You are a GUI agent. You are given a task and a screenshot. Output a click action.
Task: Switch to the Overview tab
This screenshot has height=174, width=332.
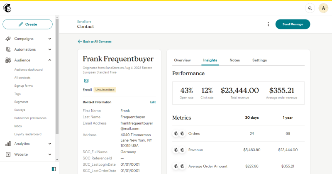[x=182, y=60]
